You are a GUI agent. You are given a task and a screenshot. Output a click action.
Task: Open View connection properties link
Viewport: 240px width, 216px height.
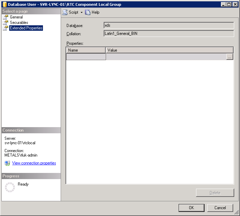(34, 163)
